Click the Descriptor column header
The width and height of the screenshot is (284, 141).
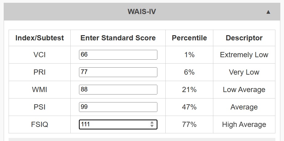244,38
